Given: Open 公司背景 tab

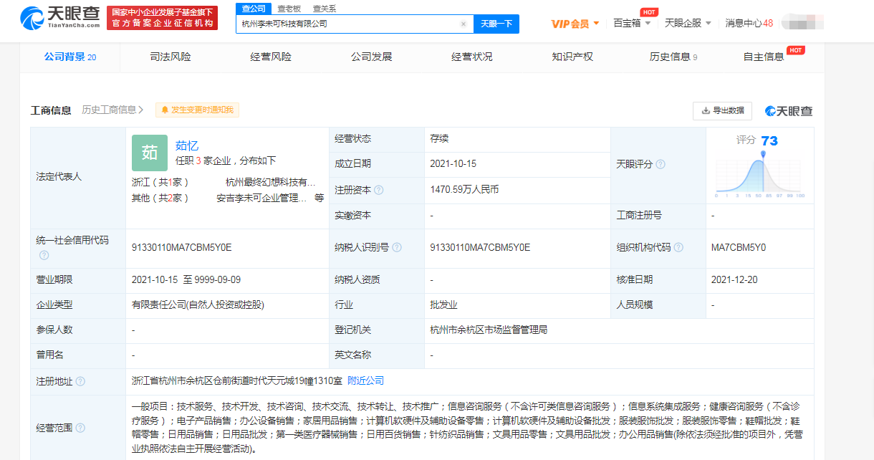Looking at the screenshot, I should click(70, 57).
